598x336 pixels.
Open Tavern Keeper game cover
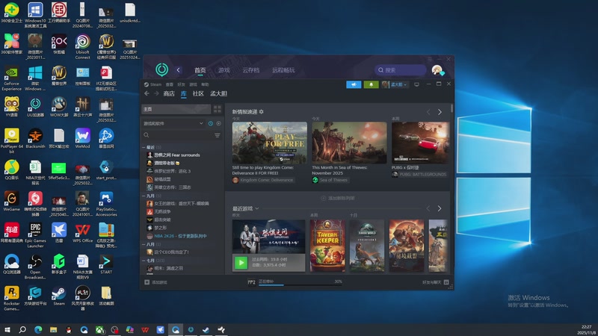[327, 246]
